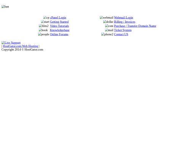This screenshot has height=146, width=195.
Task: Open the cPanel Login link
Action: point(58,17)
